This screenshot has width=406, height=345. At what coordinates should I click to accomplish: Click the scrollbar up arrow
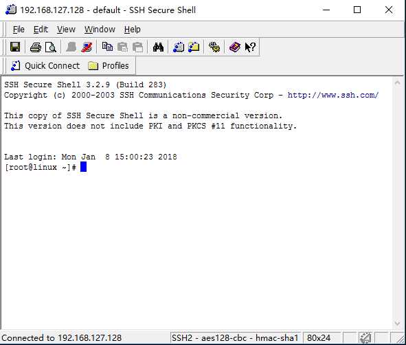[398, 82]
